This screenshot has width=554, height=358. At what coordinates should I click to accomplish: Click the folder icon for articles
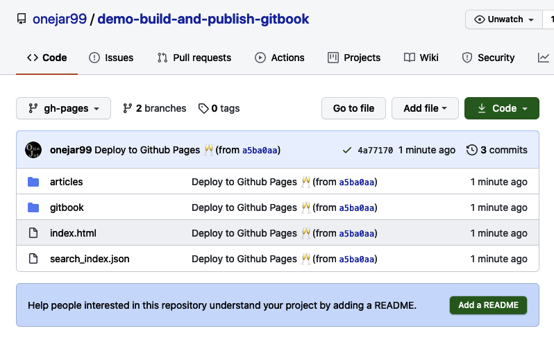(33, 182)
